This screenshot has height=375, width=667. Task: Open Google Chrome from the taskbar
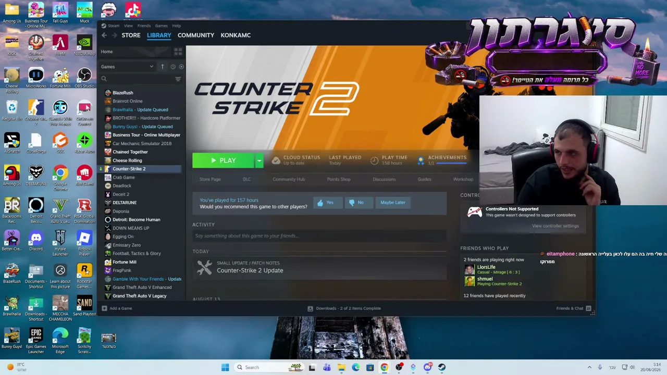pyautogui.click(x=384, y=367)
